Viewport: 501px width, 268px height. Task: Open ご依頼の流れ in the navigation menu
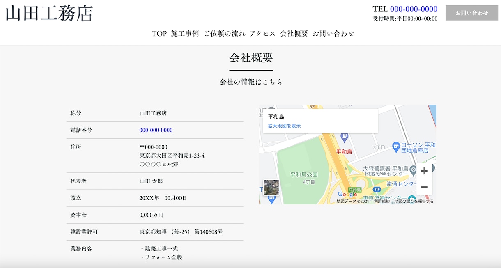[224, 34]
